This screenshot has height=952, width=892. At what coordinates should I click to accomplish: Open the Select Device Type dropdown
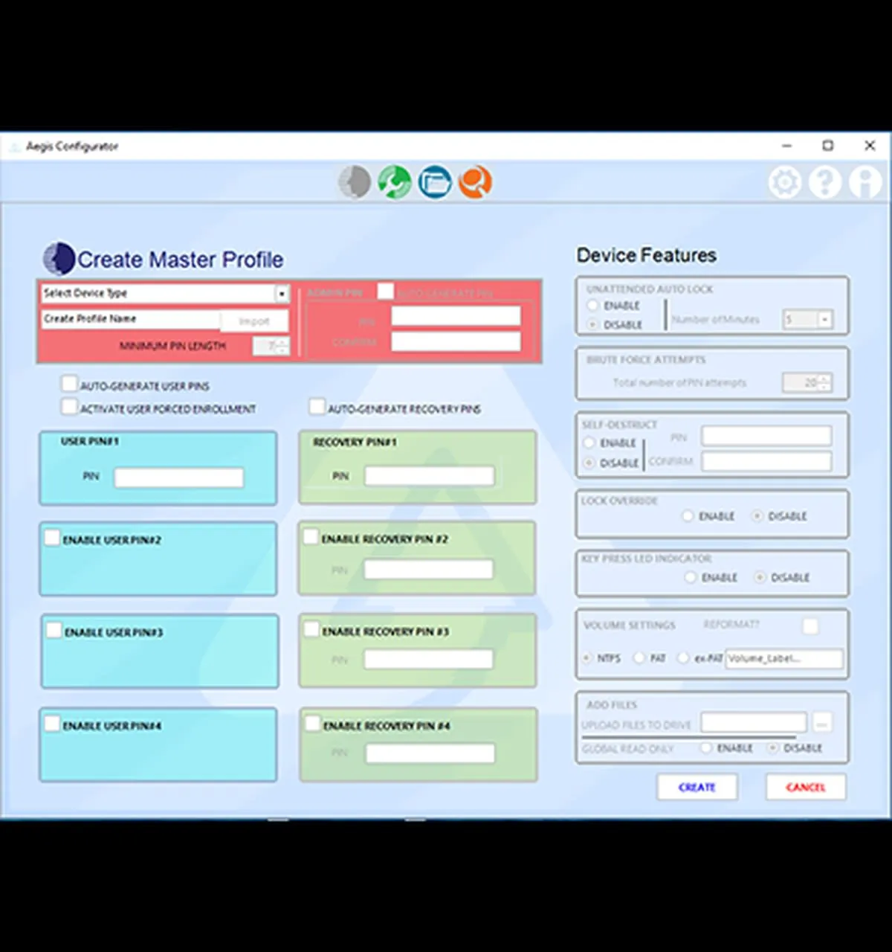[x=282, y=294]
